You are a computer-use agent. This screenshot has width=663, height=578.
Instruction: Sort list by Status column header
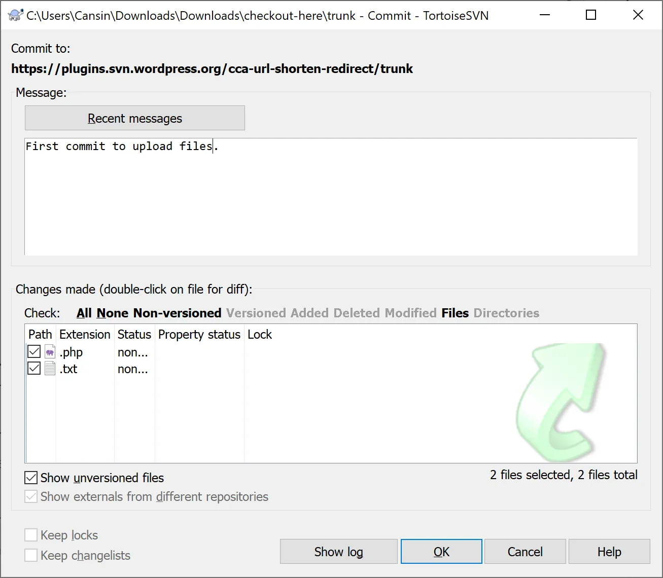click(x=134, y=335)
